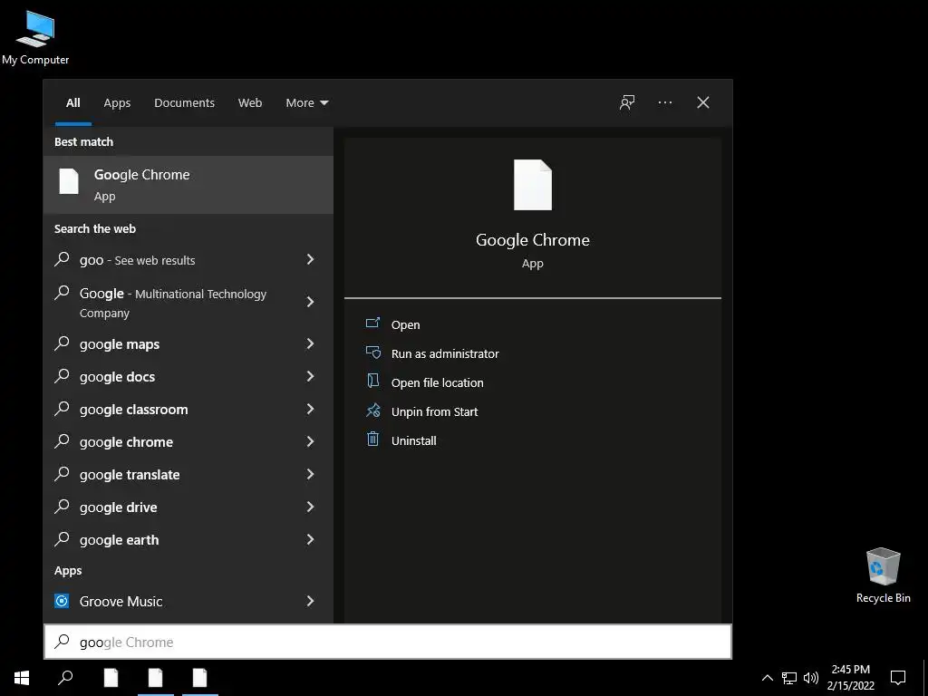
Task: Click Run as administrator action
Action: click(445, 354)
